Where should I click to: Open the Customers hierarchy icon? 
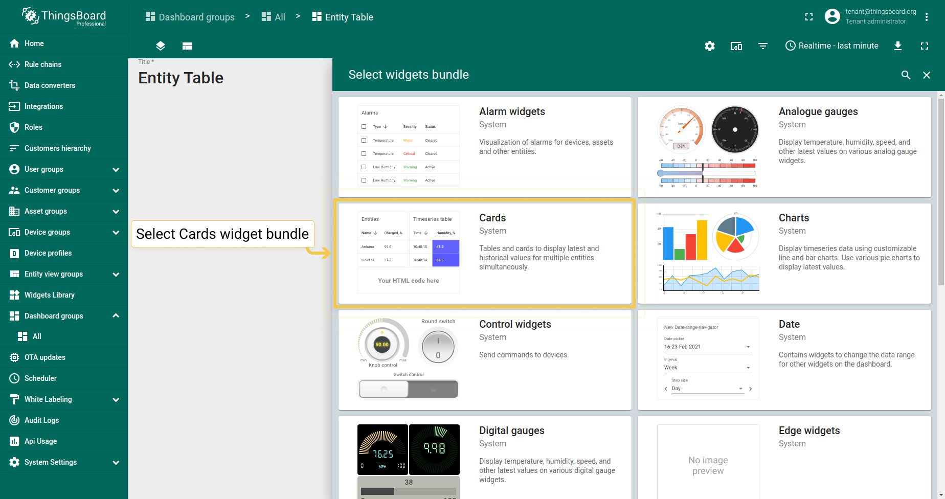point(14,148)
